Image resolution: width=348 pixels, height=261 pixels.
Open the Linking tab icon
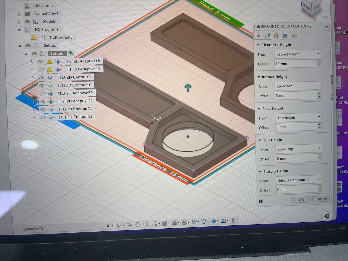point(294,35)
